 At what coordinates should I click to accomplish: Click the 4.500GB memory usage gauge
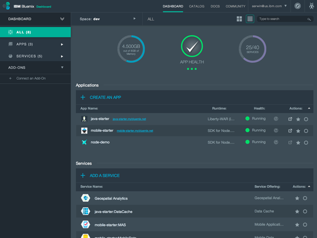point(131,49)
